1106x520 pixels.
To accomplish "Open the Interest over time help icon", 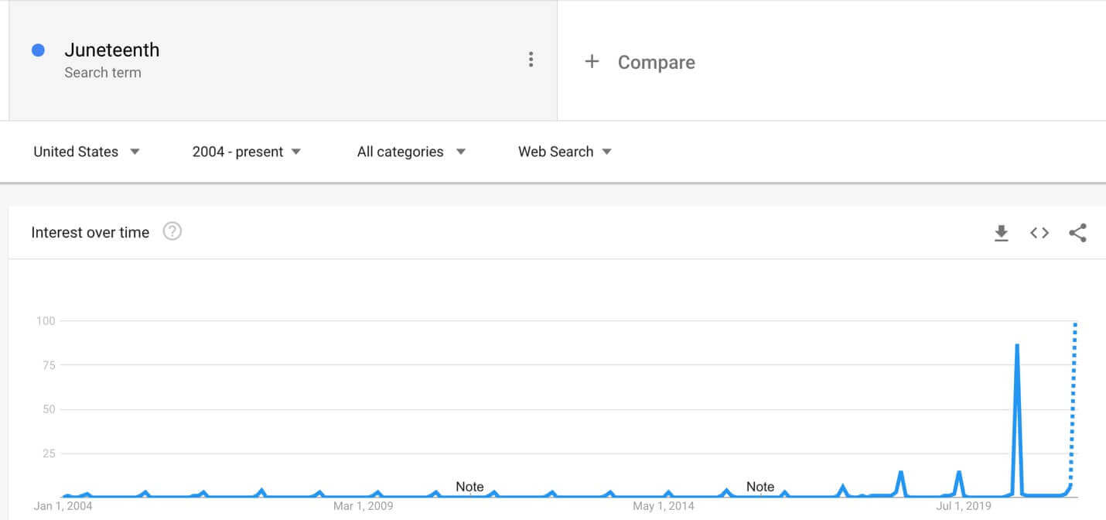I will click(x=172, y=231).
